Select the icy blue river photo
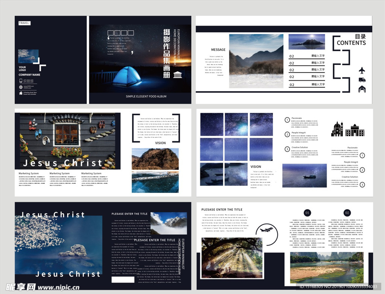385x294 pixels. tap(155, 182)
